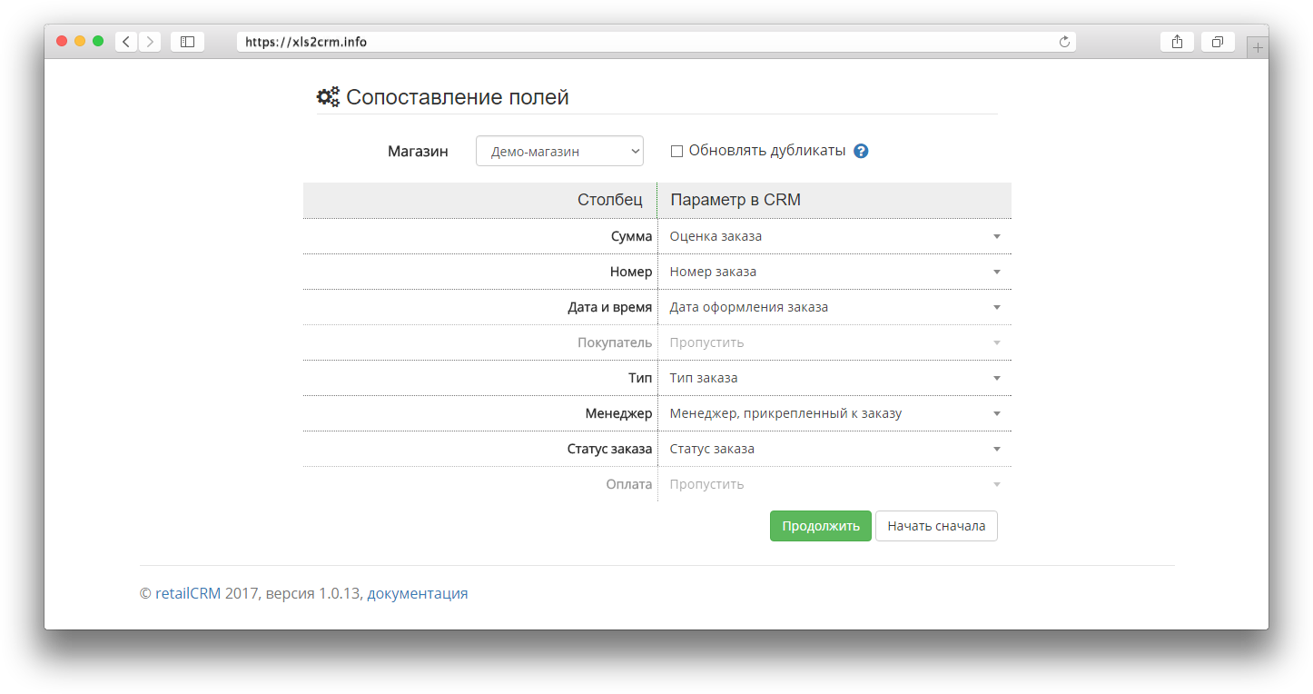Open Дата оформления заказа dropdown
1313x694 pixels.
(834, 307)
